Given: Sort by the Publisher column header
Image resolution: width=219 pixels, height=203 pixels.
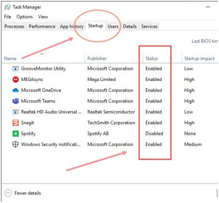Looking at the screenshot, I should [x=97, y=59].
